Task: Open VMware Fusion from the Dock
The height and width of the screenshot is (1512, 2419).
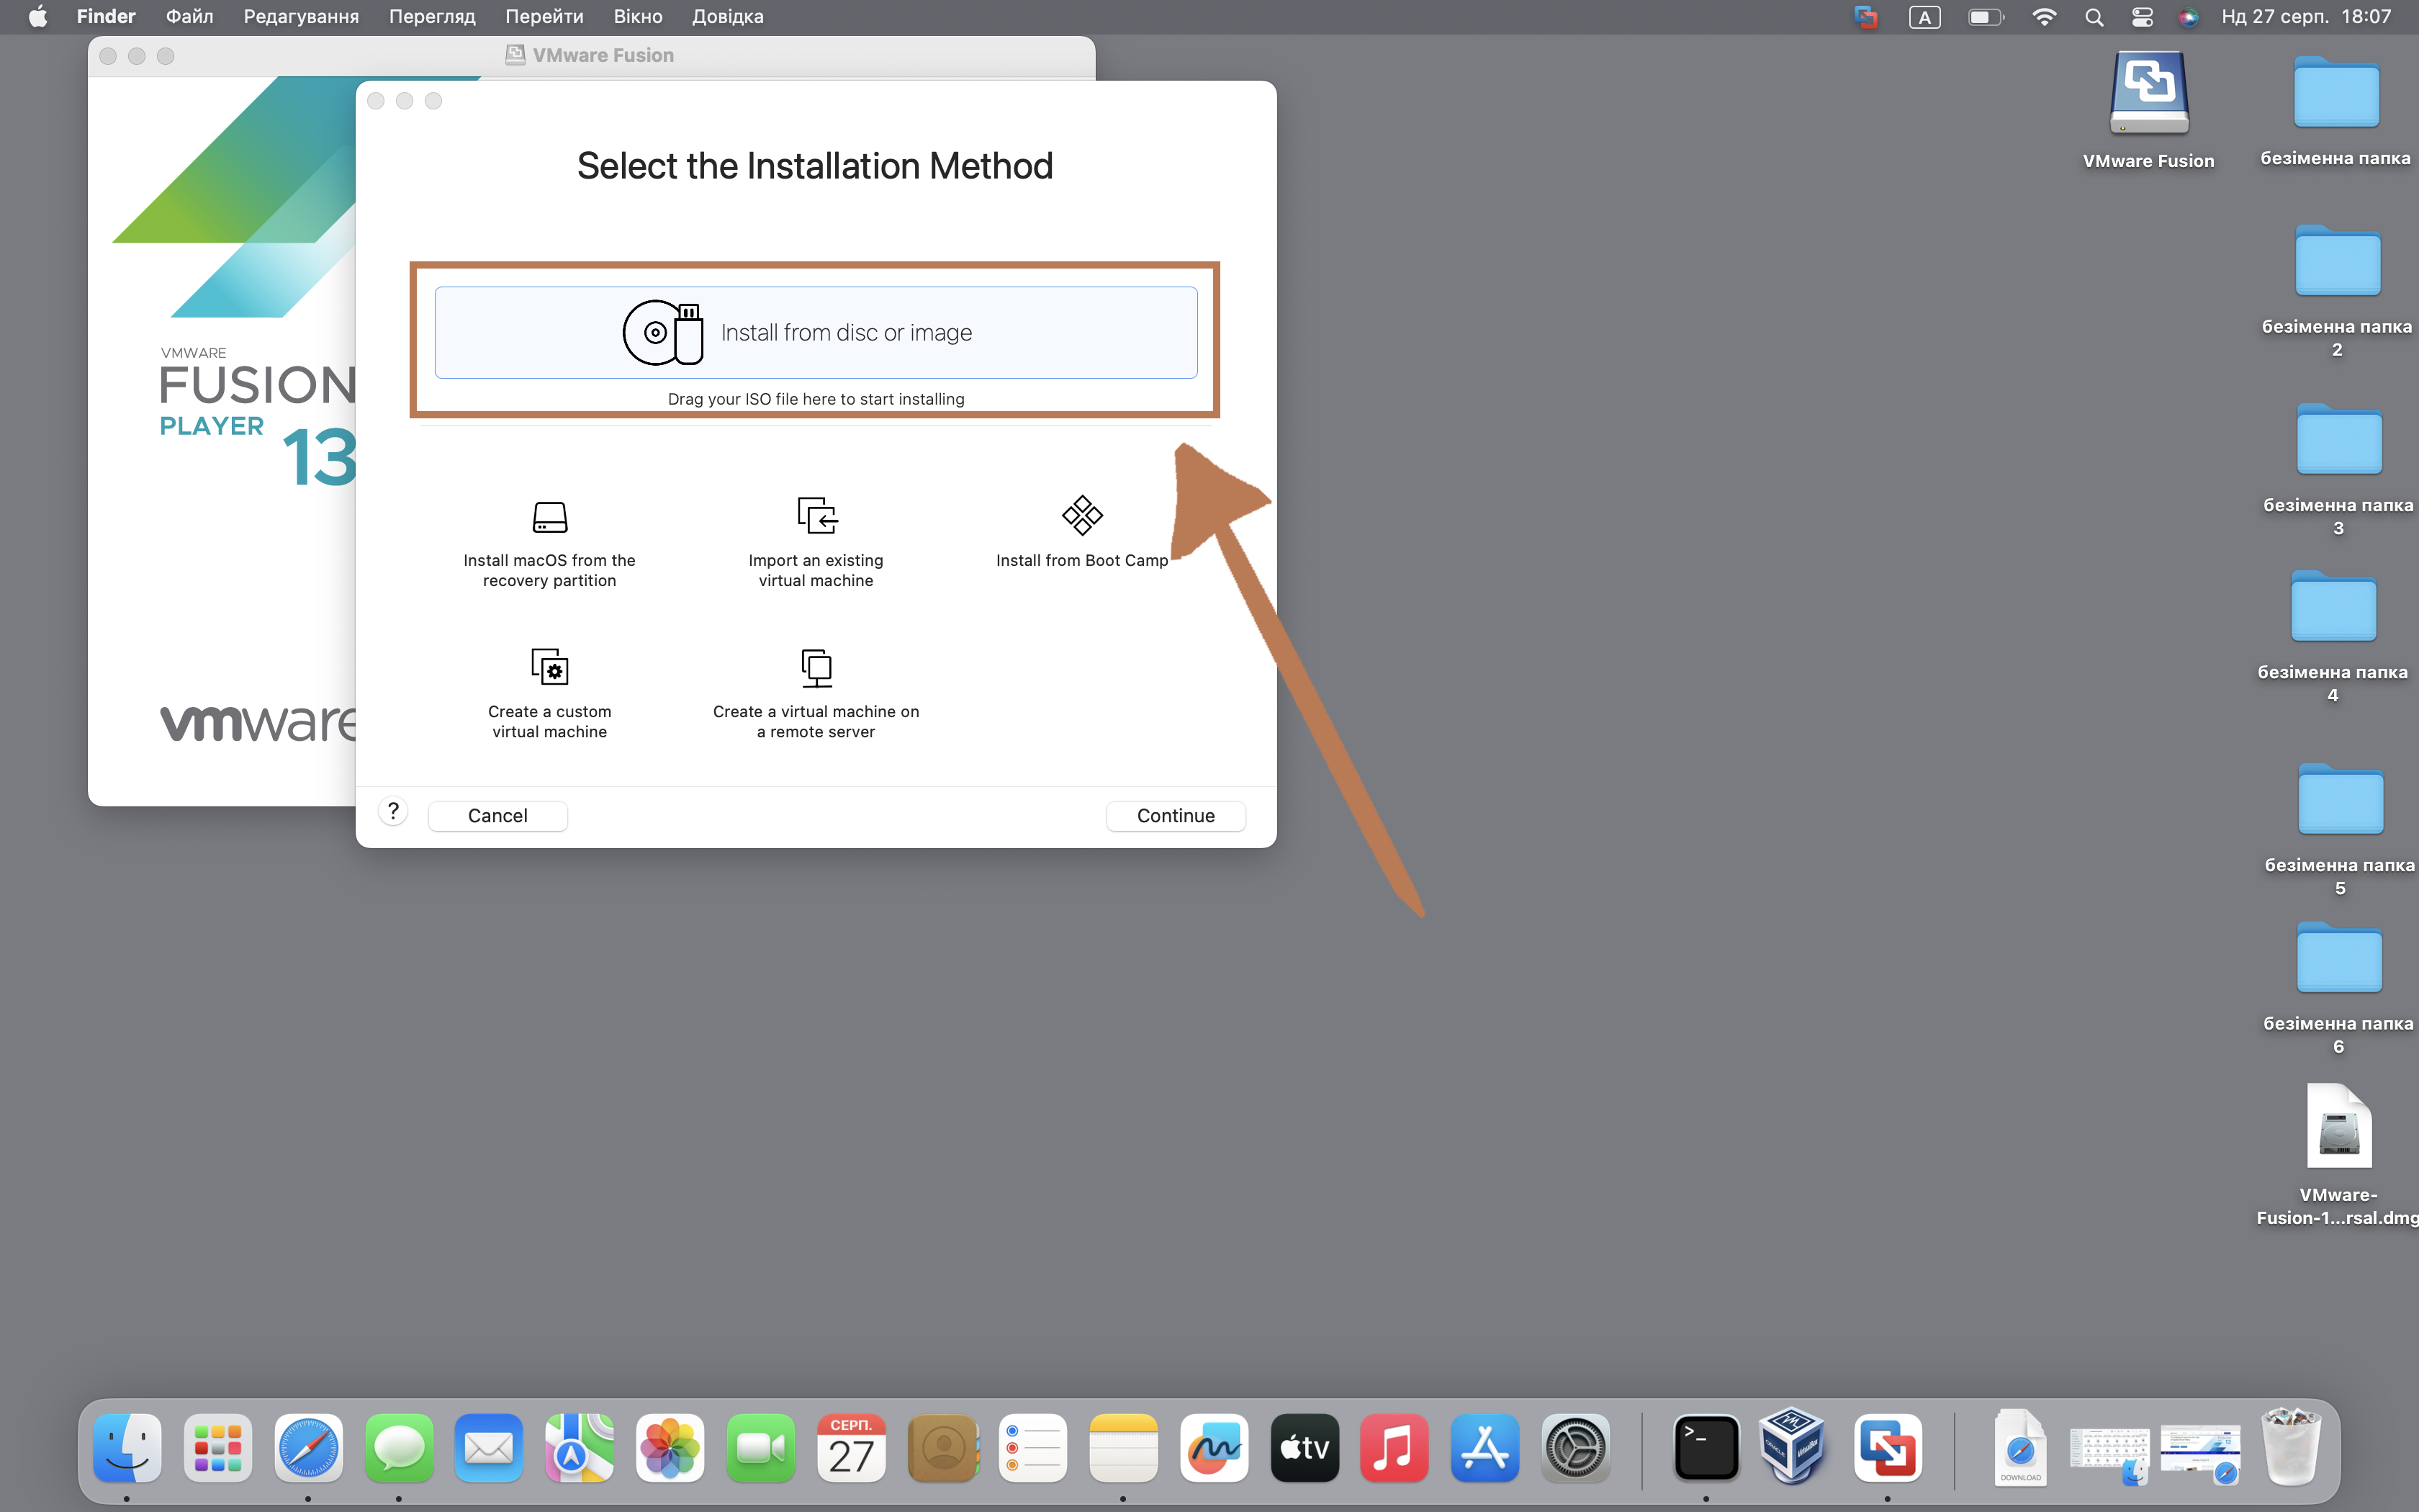Action: pyautogui.click(x=1887, y=1447)
